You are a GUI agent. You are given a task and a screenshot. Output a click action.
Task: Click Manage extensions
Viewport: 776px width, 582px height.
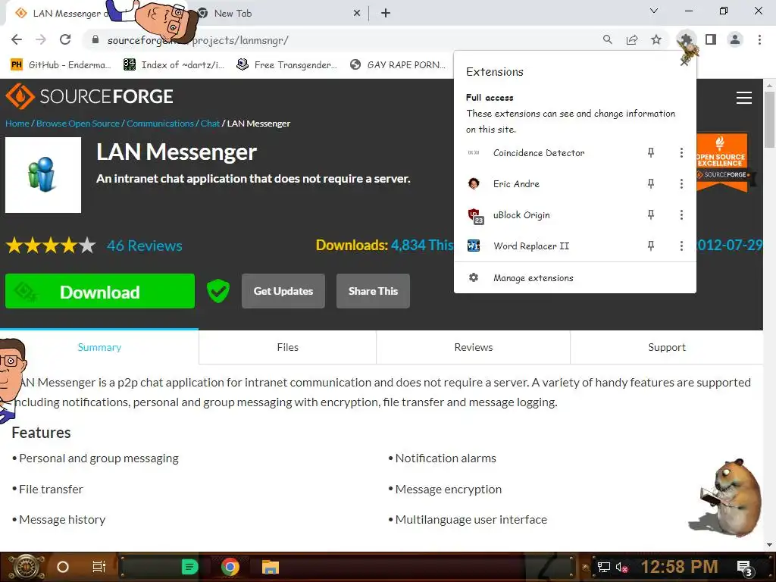pyautogui.click(x=574, y=277)
